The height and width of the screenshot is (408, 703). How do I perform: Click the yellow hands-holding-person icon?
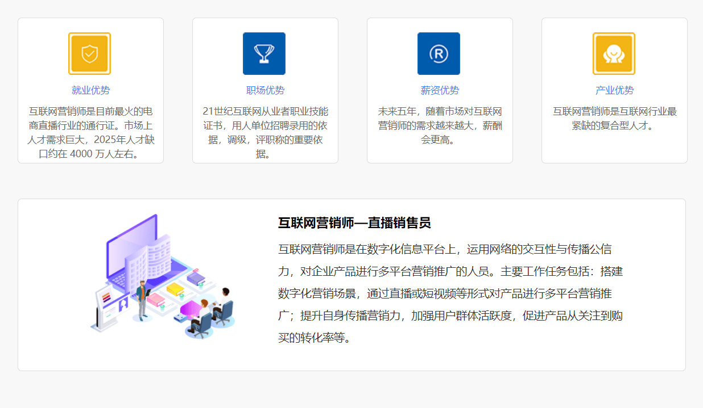(x=614, y=54)
